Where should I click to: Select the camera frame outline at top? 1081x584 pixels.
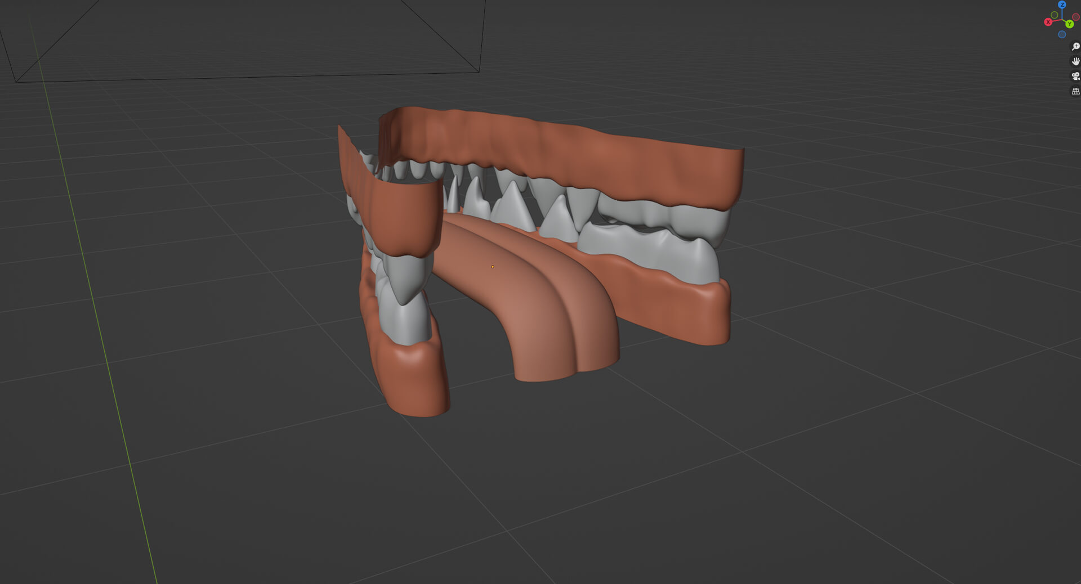pos(248,77)
